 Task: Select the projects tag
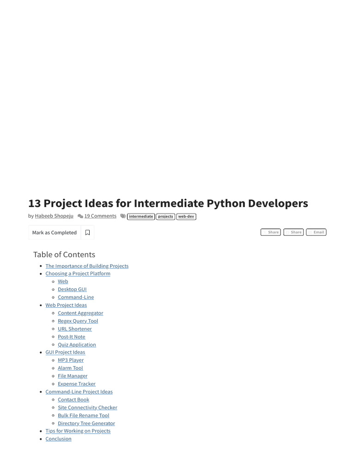click(165, 217)
